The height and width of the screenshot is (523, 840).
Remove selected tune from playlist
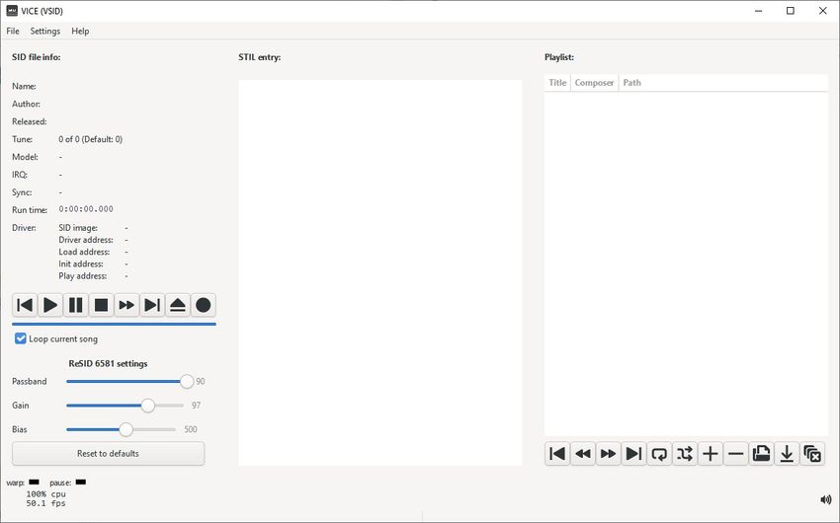point(735,454)
